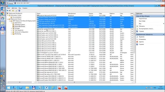Viewport: 165px width, 92px height.
Task: Open the Вид submenu in actions pane
Action: click(x=150, y=24)
